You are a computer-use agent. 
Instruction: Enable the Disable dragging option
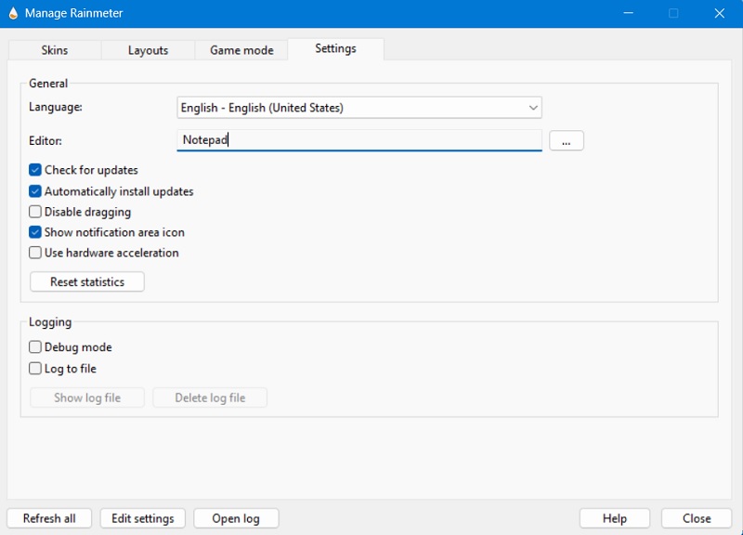pos(34,212)
